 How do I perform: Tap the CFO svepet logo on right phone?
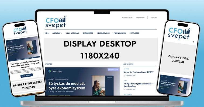(x=179, y=33)
